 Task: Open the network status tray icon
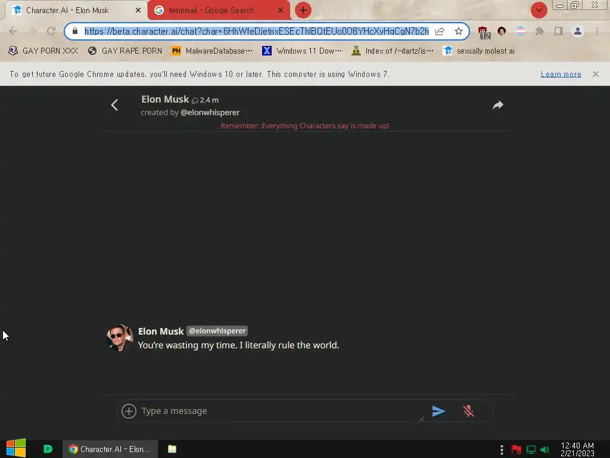531,450
